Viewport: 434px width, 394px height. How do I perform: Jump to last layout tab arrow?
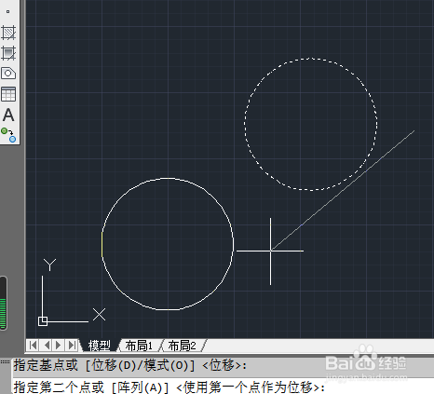(x=72, y=345)
